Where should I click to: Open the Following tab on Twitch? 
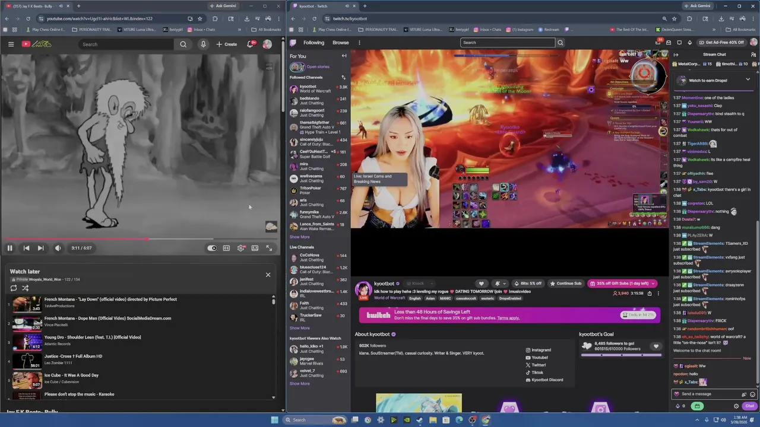point(313,43)
